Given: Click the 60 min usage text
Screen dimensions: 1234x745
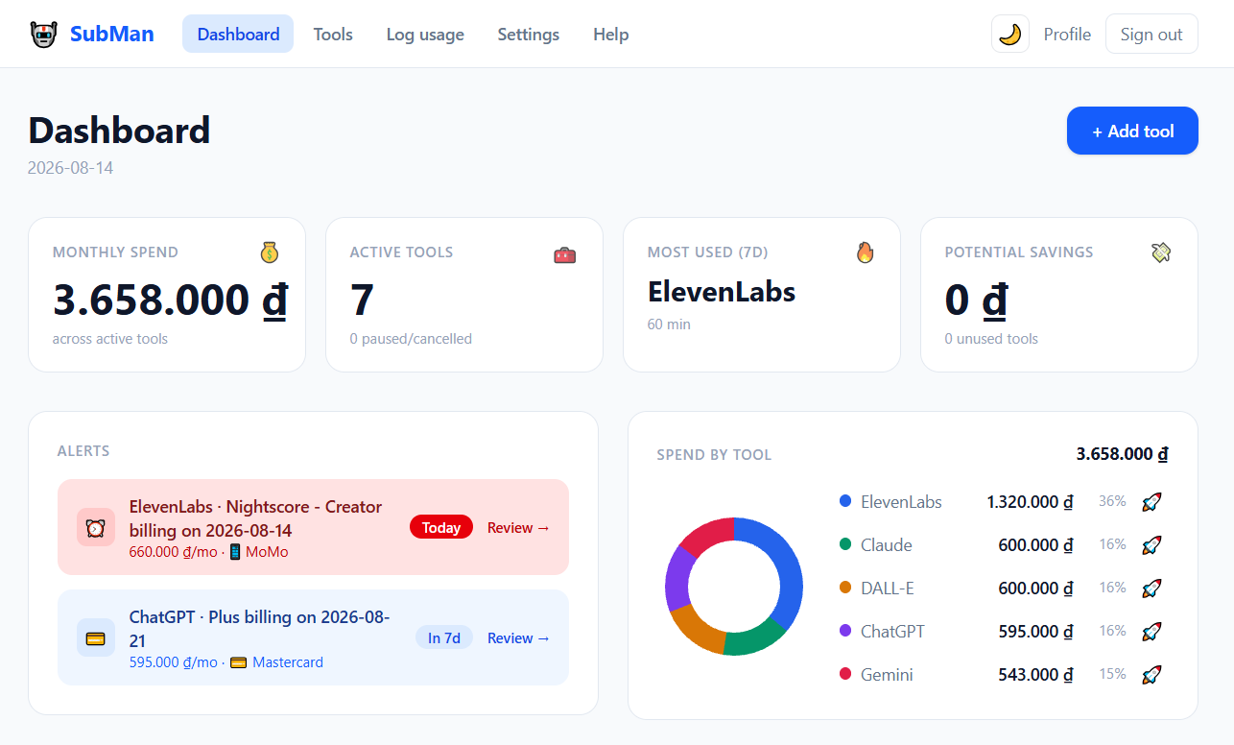Looking at the screenshot, I should (669, 324).
